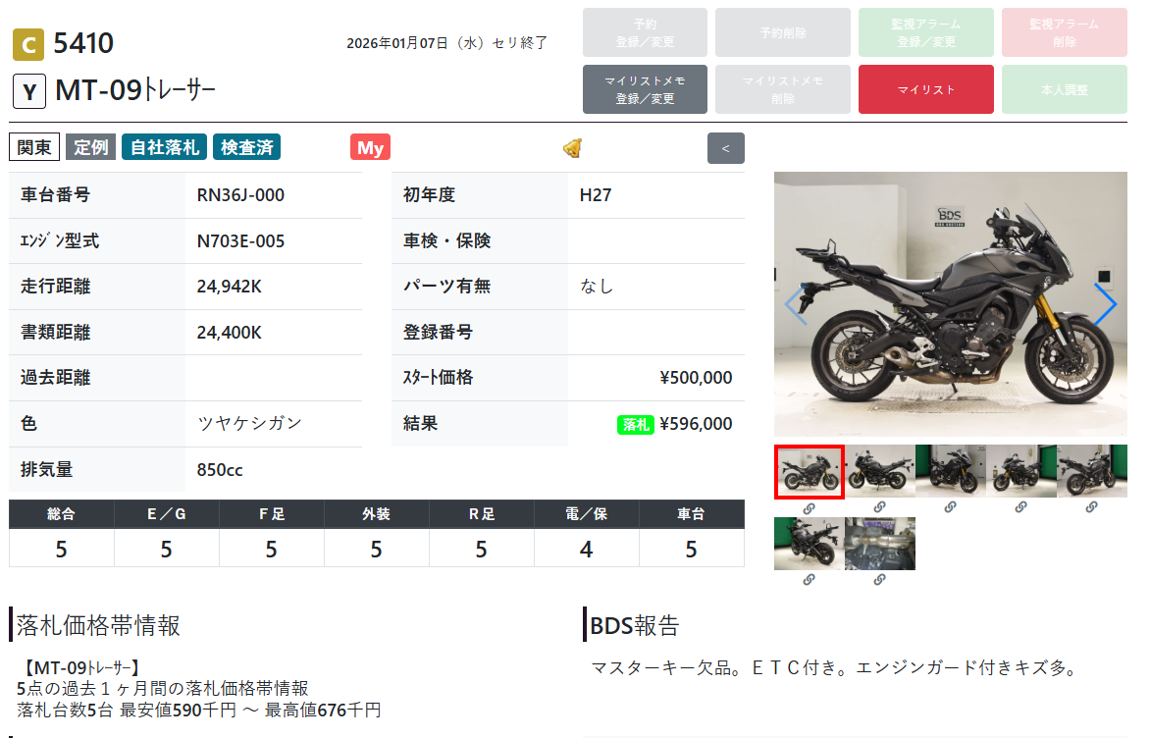Click 予約削除 button

[783, 32]
